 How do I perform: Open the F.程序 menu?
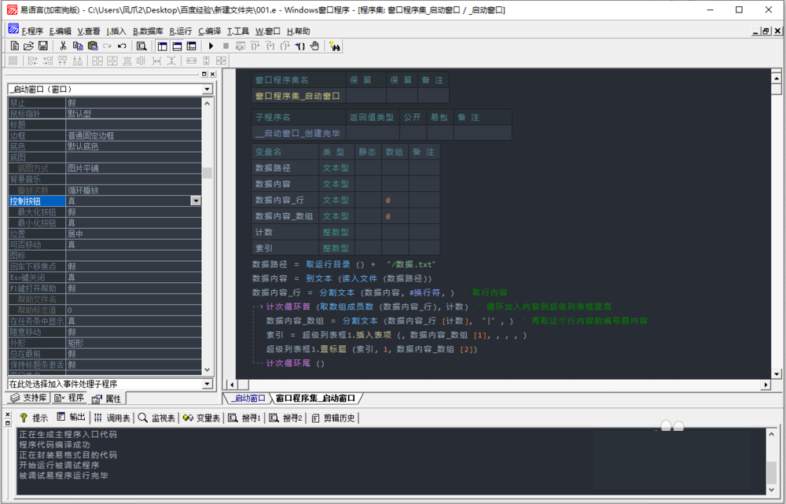point(32,31)
